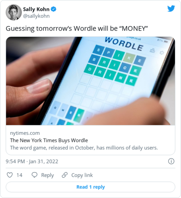Click the Sally Kohn display name

point(36,9)
